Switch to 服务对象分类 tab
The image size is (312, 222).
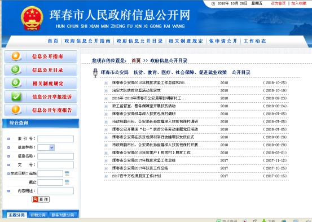coord(63,215)
